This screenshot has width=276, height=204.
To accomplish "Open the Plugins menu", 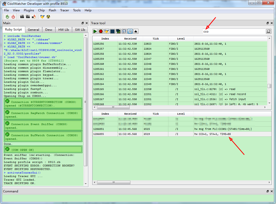I will coord(29,10).
